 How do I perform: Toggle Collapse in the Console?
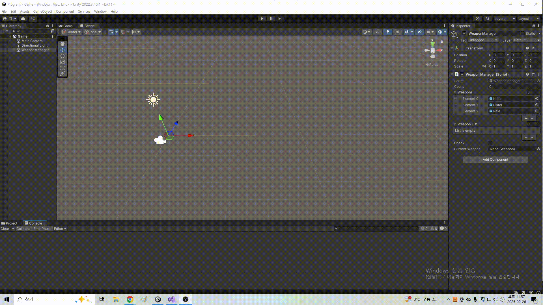pos(23,229)
